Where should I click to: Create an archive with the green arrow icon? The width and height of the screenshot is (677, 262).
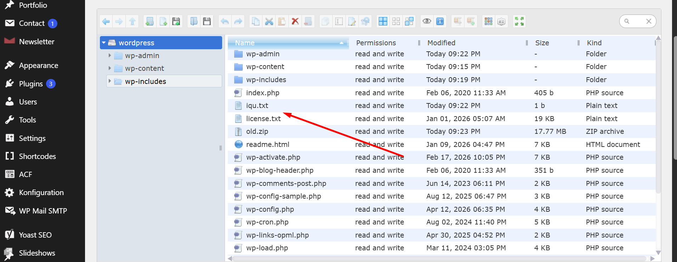coord(471,22)
